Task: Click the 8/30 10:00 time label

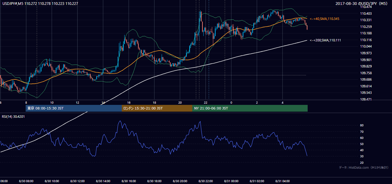Action: point(52,181)
